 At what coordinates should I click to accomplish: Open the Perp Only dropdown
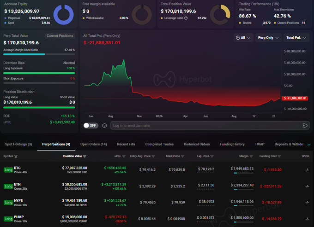[x=268, y=38]
